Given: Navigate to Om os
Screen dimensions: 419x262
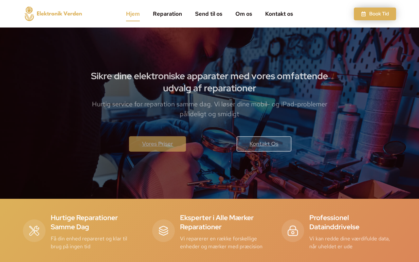Looking at the screenshot, I should tap(244, 14).
